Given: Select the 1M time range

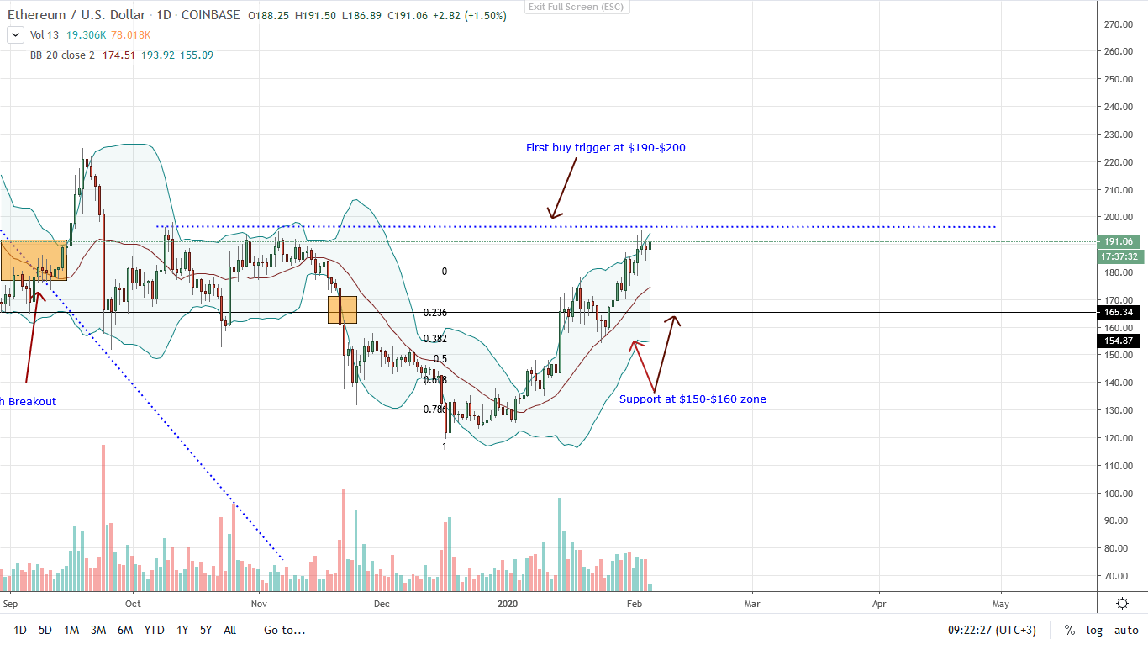Looking at the screenshot, I should [x=71, y=630].
